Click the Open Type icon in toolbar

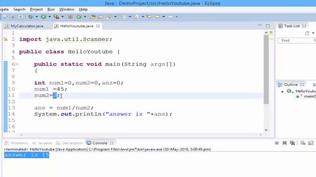[x=93, y=17]
